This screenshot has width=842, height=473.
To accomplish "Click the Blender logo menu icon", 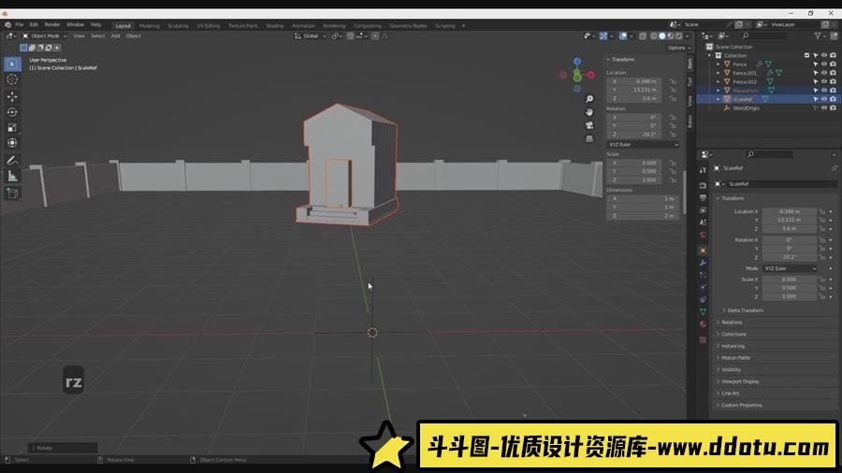I will pos(7,24).
